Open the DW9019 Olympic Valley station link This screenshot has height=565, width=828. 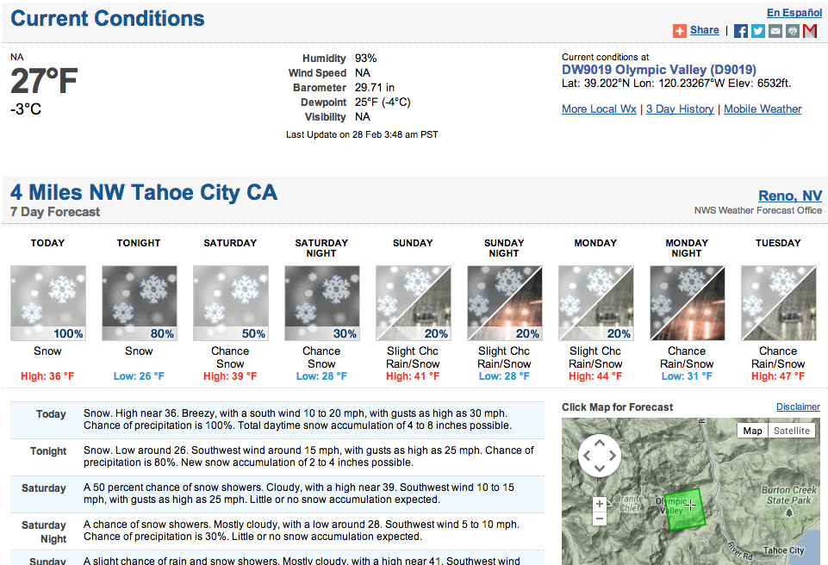pyautogui.click(x=659, y=70)
